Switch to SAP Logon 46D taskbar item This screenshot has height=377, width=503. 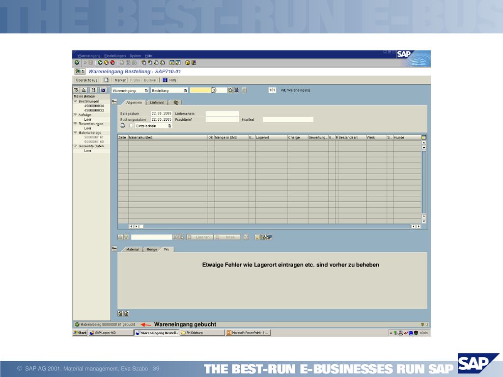pos(111,333)
